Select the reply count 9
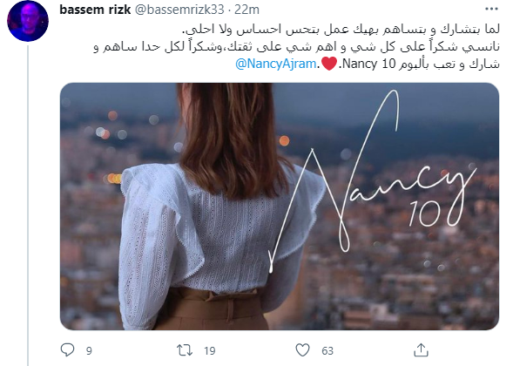This screenshot has height=366, width=513. [89, 351]
